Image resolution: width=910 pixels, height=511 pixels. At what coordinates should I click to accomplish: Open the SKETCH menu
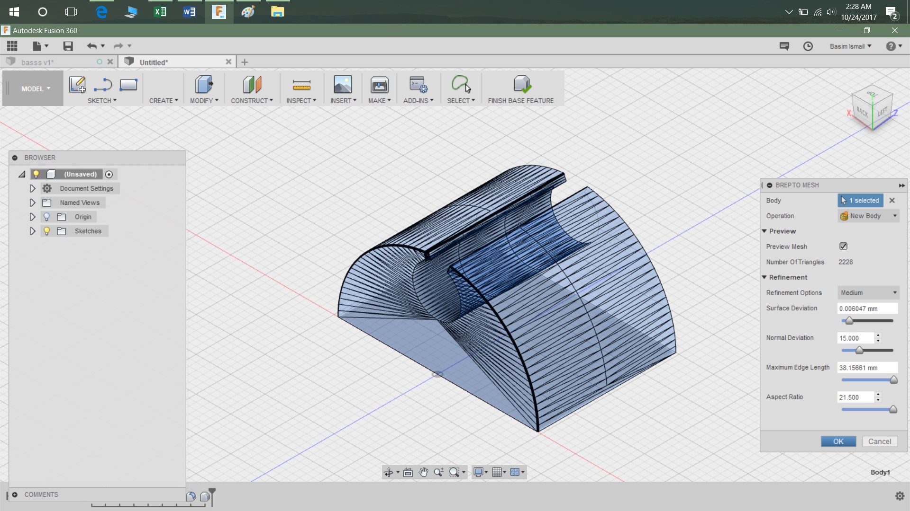(x=102, y=100)
